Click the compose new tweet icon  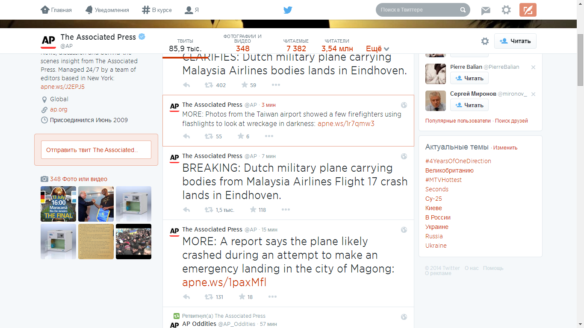coord(528,10)
